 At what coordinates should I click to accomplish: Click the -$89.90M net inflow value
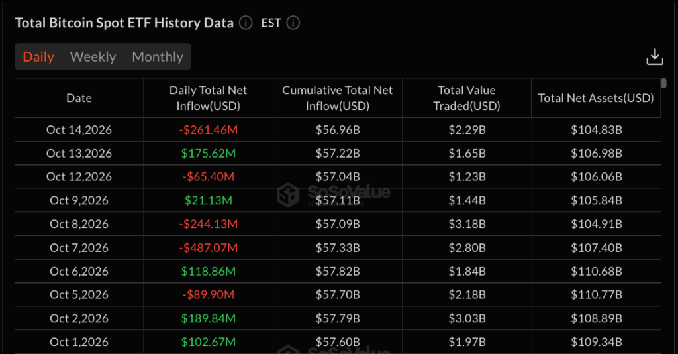tap(209, 295)
